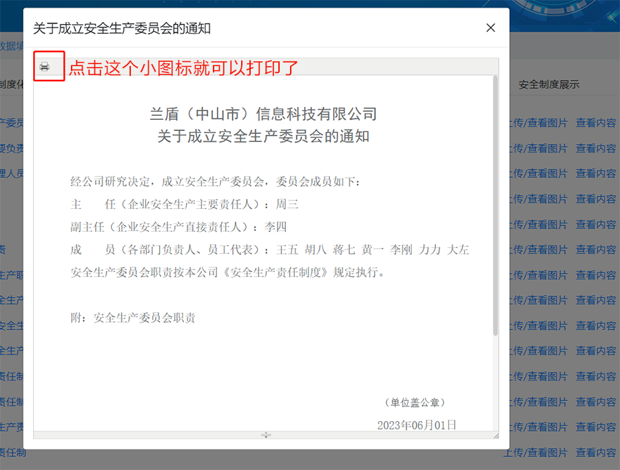Screen dimensions: 620x470
Task: Click the document viewer's vertical scrollbar thumb
Action: [495, 206]
